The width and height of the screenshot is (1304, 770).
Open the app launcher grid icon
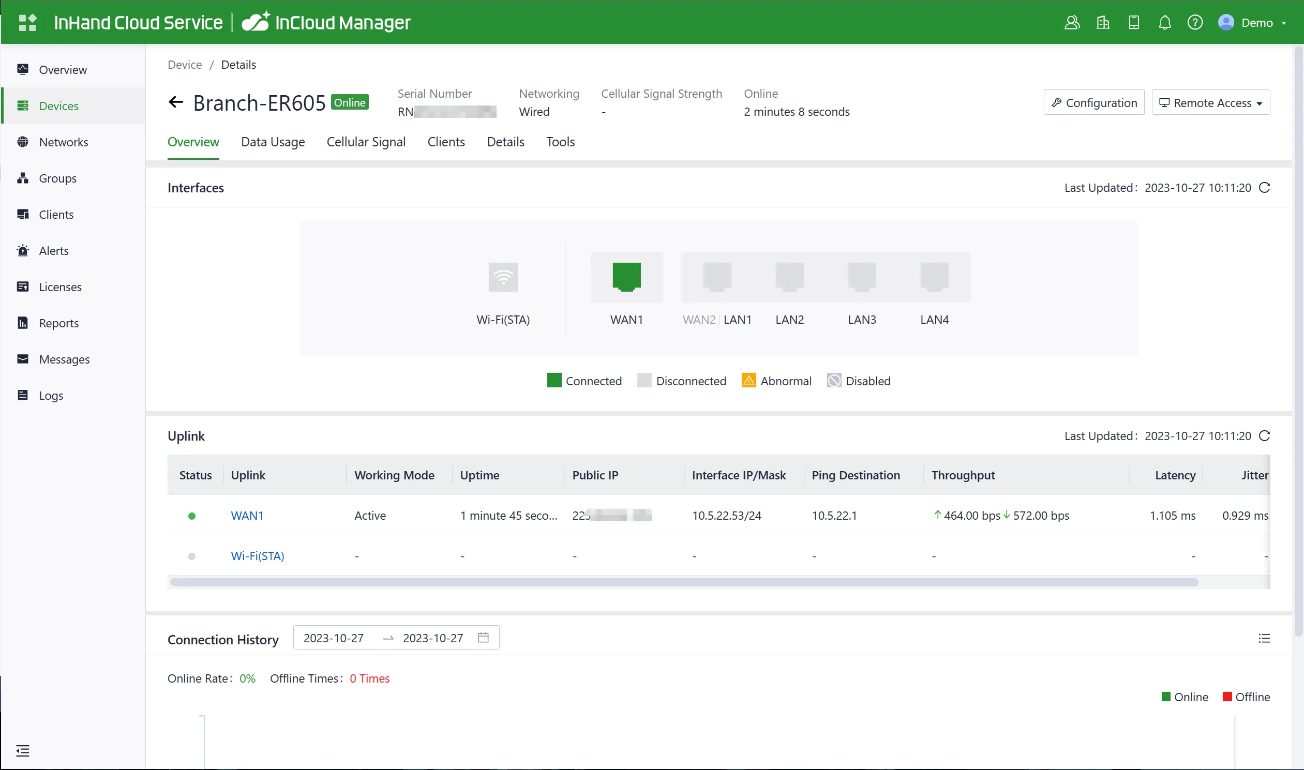click(27, 22)
